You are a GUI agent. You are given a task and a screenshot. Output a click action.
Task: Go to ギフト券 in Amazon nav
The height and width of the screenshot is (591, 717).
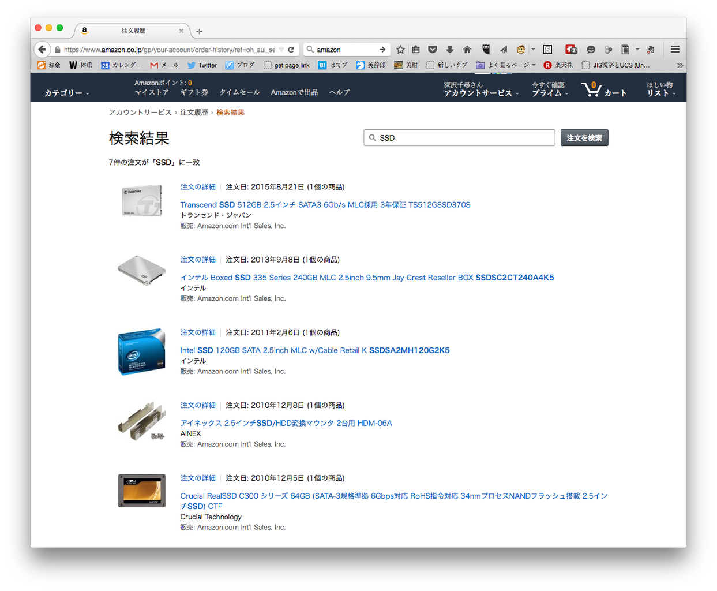(x=194, y=92)
